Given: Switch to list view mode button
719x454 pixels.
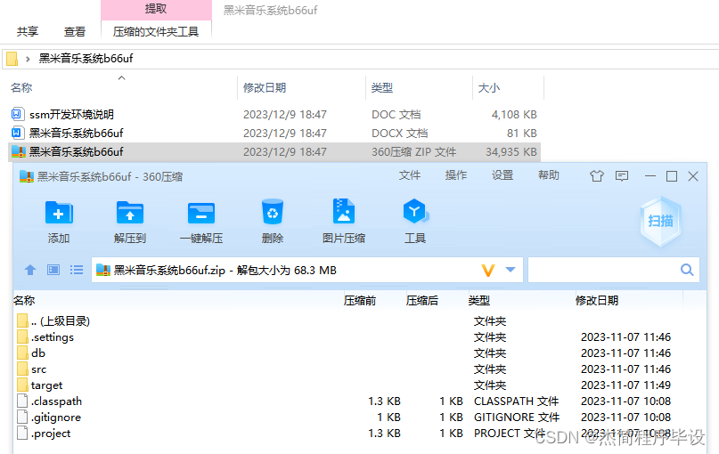Looking at the screenshot, I should click(x=77, y=270).
